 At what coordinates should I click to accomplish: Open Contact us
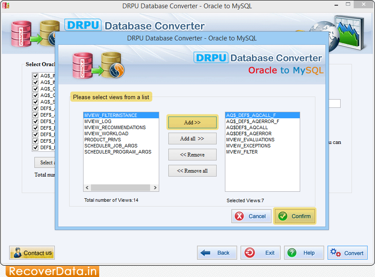pos(32,253)
